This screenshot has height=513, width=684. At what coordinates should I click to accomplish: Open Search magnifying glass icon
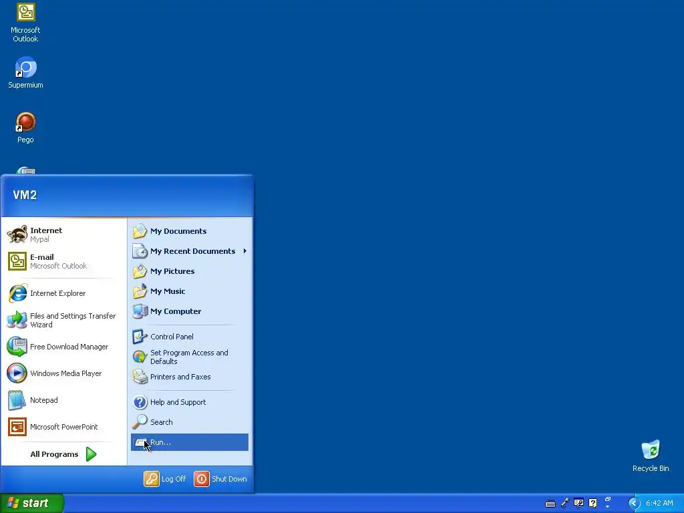click(140, 422)
